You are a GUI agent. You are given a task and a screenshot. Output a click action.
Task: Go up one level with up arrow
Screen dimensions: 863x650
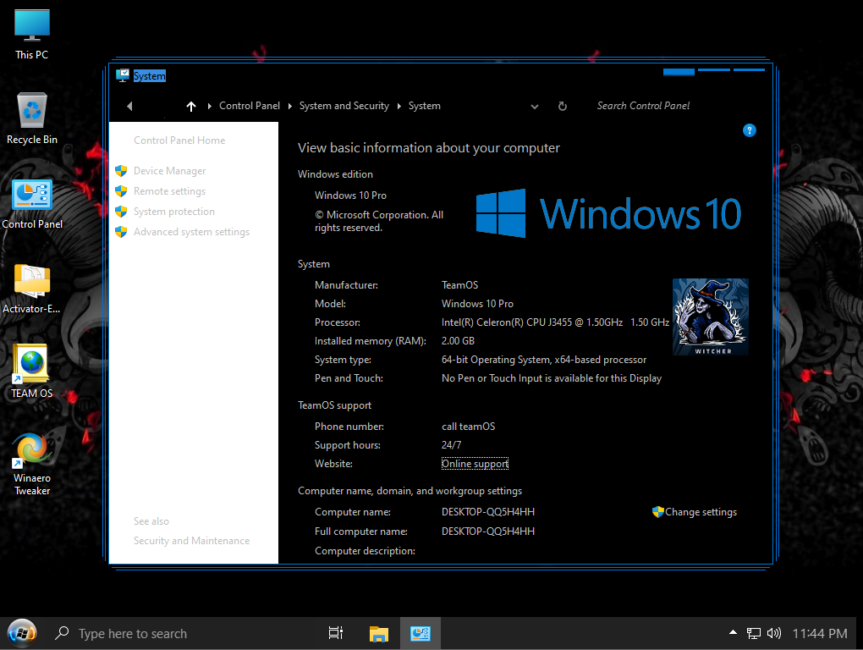(x=191, y=107)
